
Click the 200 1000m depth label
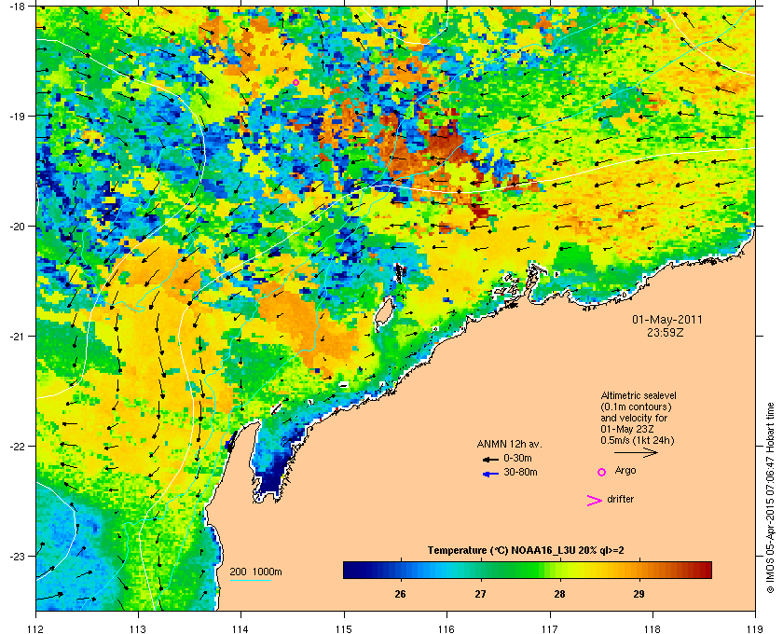point(255,572)
